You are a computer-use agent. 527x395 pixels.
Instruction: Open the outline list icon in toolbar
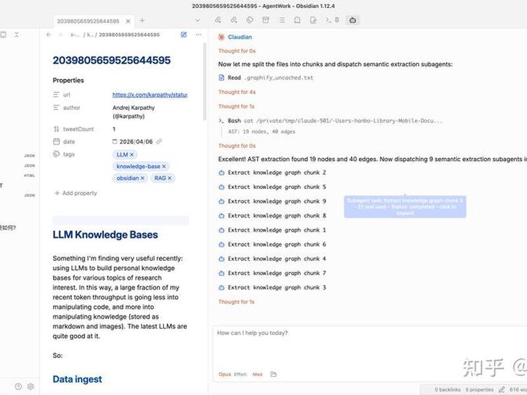pyautogui.click(x=282, y=20)
